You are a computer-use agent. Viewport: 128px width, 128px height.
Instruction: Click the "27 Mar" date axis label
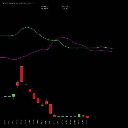pos(13,122)
